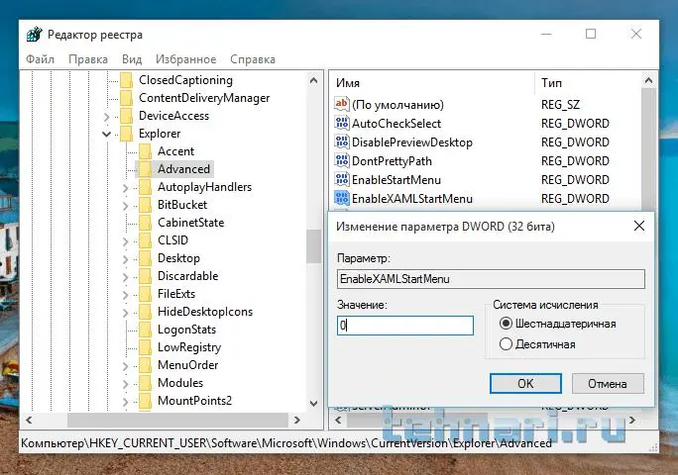Image resolution: width=678 pixels, height=475 pixels.
Task: Expand the FileExts tree node
Action: pos(126,295)
